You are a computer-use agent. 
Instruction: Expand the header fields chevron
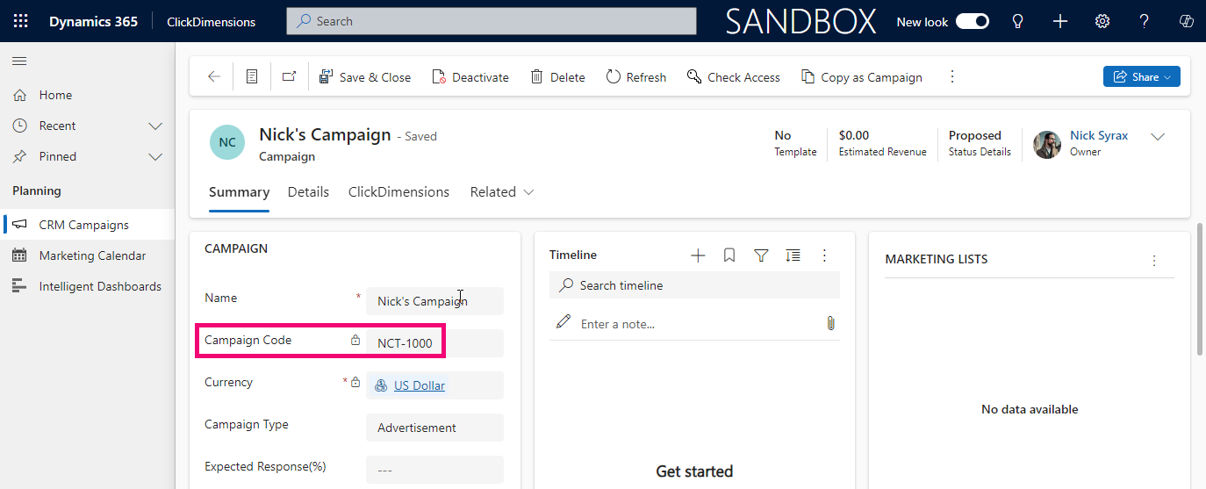coord(1158,137)
